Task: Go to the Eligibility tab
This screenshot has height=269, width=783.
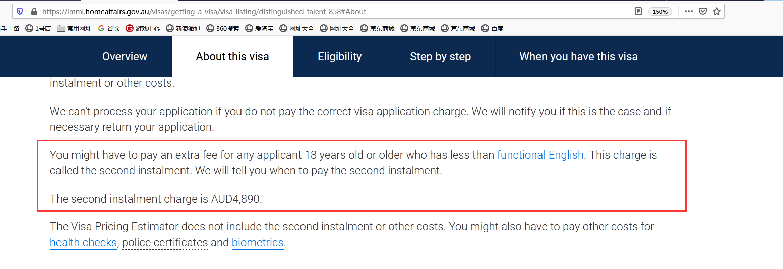Action: click(340, 56)
